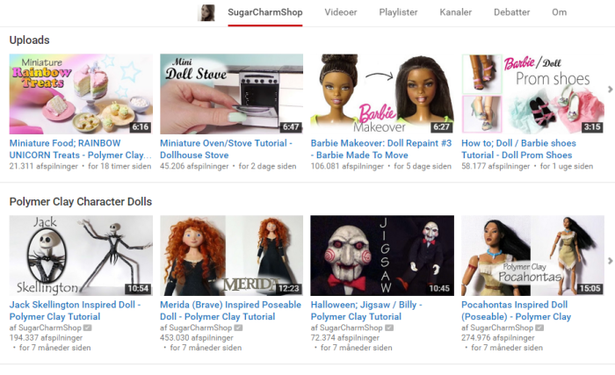Click verified badge under Merida video
The image size is (615, 375).
(238, 328)
